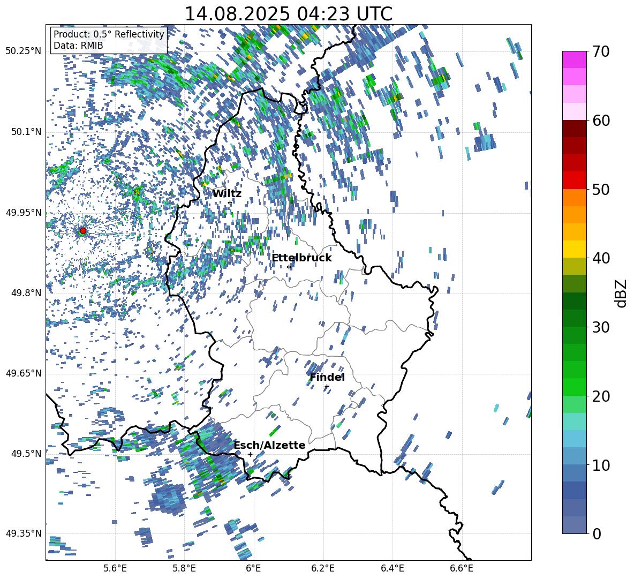Screen dimensions: 634x579
Task: Click the 5.8°E longitude label
Action: point(184,569)
